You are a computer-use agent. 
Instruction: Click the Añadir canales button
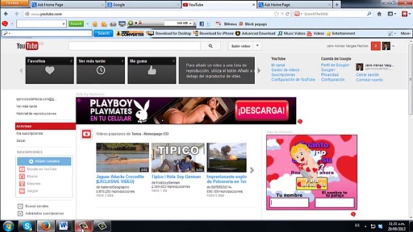click(44, 161)
